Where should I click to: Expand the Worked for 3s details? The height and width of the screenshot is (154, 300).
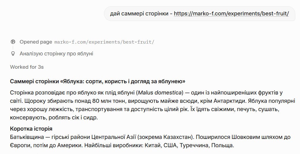click(x=27, y=67)
